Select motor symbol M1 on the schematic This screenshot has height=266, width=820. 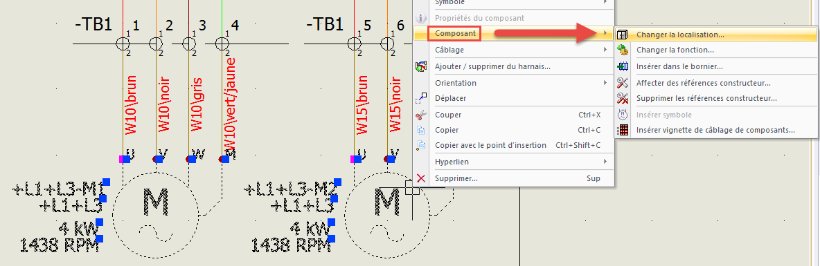pos(155,216)
